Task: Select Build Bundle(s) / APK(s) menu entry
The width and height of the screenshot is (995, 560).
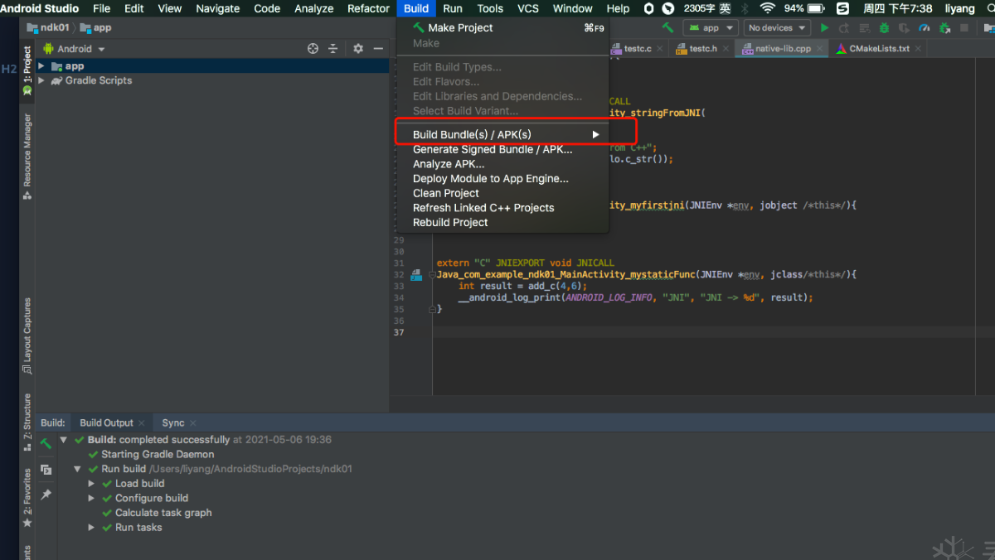Action: pyautogui.click(x=472, y=134)
